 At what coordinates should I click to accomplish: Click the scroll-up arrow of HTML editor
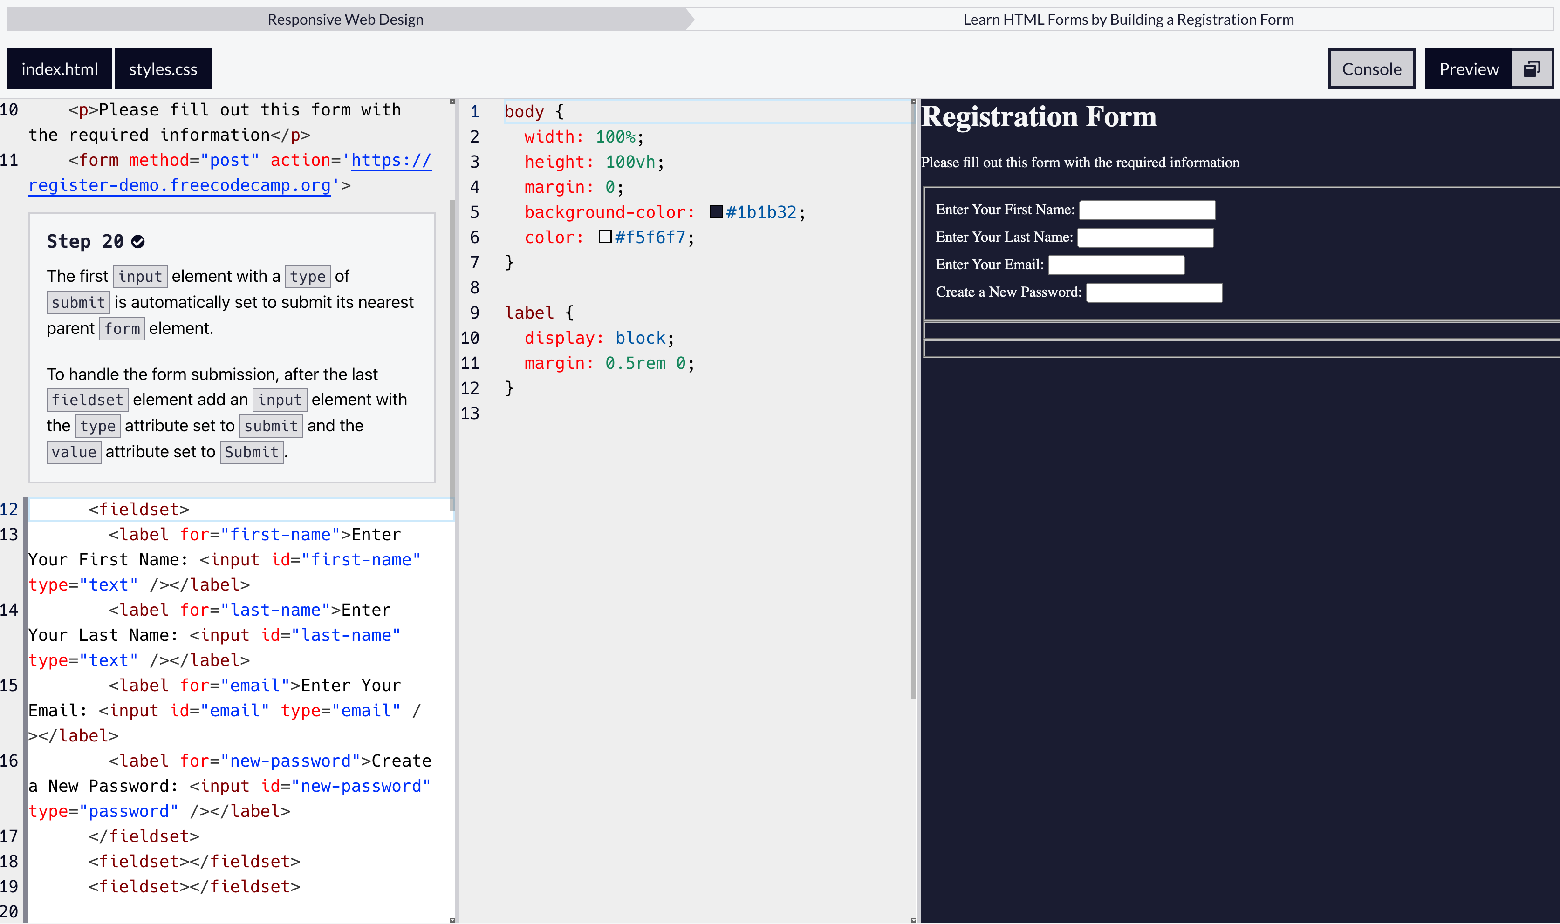tap(452, 102)
